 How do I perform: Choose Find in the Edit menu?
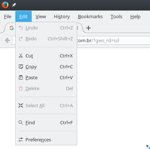pos(46,122)
